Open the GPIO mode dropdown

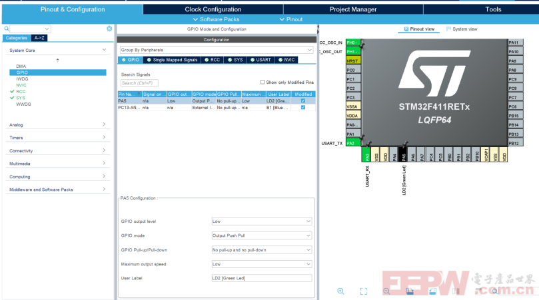[x=262, y=235]
